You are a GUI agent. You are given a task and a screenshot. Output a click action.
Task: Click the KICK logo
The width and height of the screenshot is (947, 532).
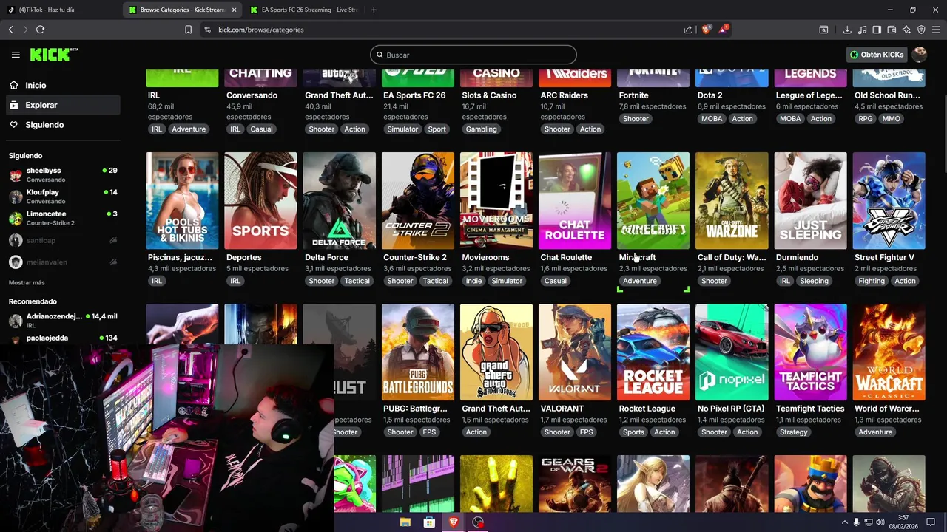coord(53,55)
